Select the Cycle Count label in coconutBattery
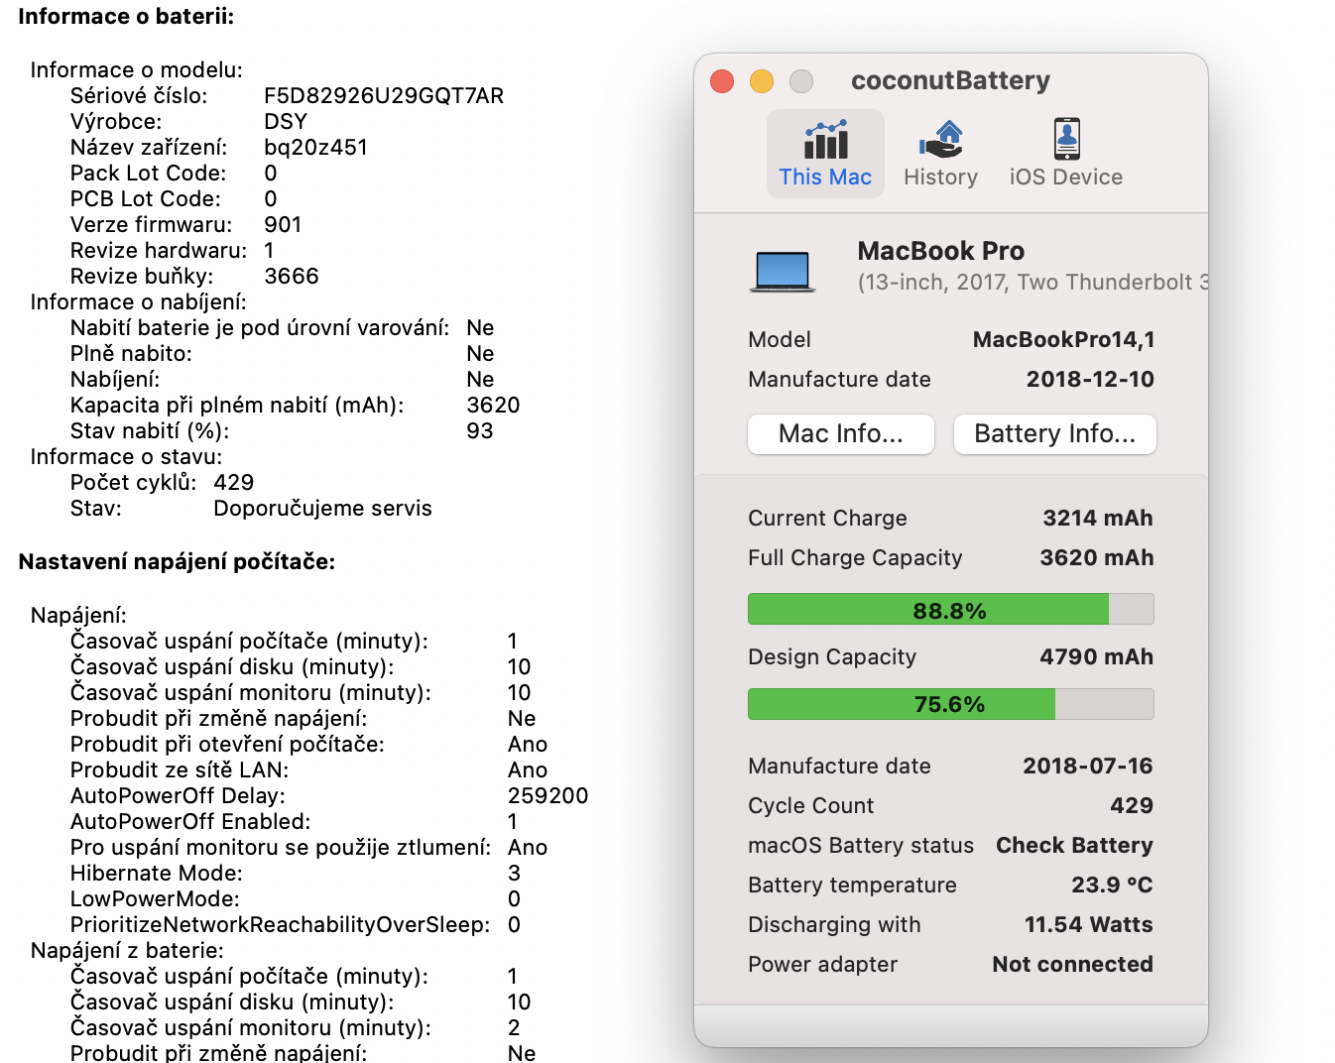 pyautogui.click(x=811, y=805)
